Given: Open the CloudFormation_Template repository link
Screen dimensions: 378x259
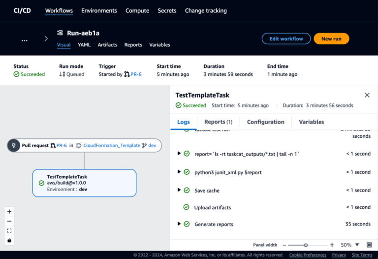Looking at the screenshot, I should 112,145.
